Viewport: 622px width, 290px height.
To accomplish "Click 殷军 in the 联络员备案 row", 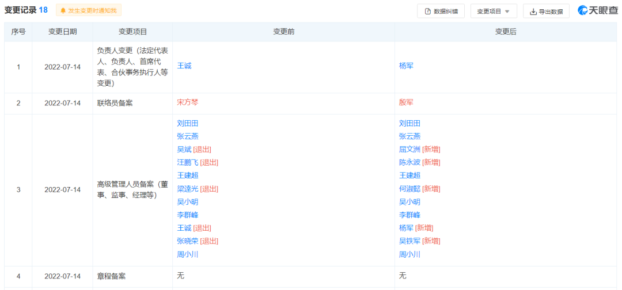I will [406, 102].
